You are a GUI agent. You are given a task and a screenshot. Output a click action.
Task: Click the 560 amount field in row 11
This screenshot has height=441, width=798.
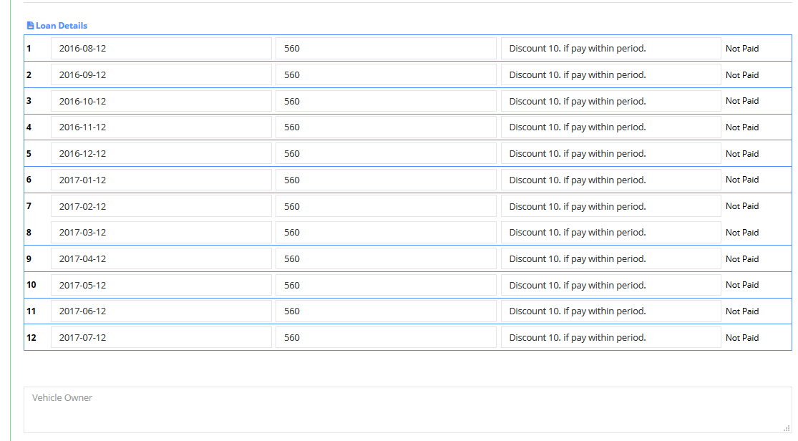click(x=386, y=311)
